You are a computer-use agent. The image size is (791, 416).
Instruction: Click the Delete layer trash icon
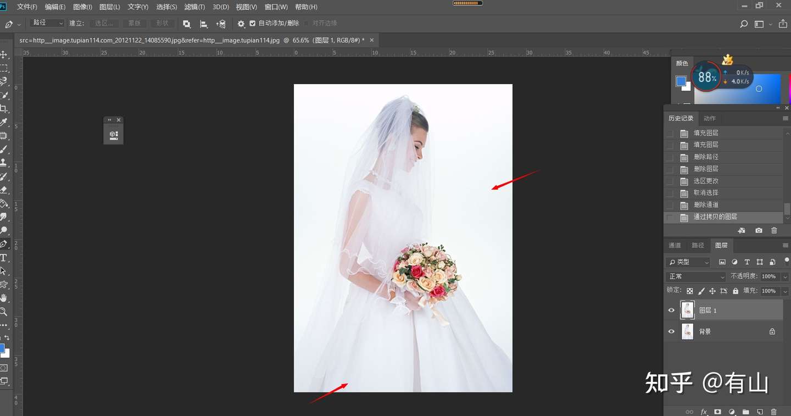(x=774, y=412)
